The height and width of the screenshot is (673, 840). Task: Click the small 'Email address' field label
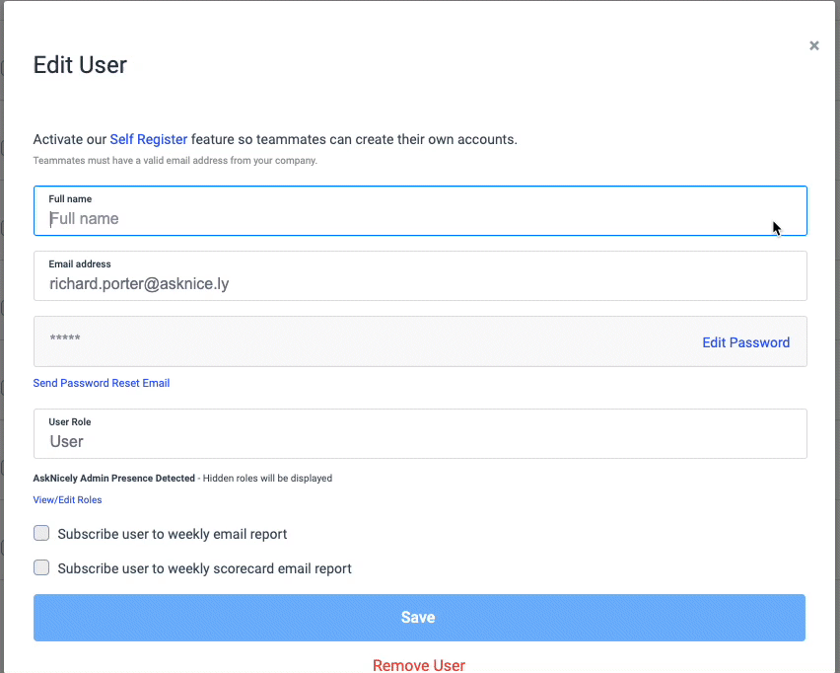(80, 264)
